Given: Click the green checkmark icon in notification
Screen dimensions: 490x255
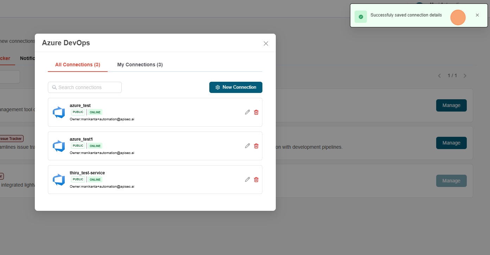Looking at the screenshot, I should tap(361, 17).
